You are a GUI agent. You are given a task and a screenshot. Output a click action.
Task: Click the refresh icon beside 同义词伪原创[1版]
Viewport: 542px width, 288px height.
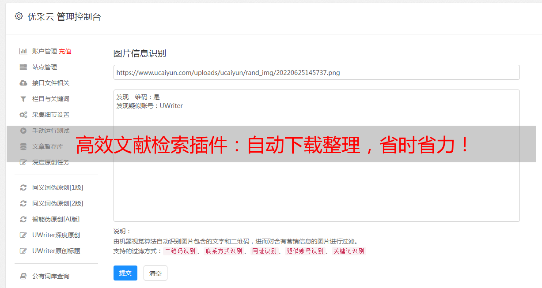click(x=23, y=187)
